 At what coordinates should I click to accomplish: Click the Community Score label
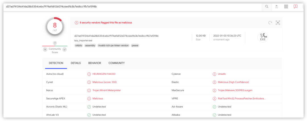(x=55, y=51)
